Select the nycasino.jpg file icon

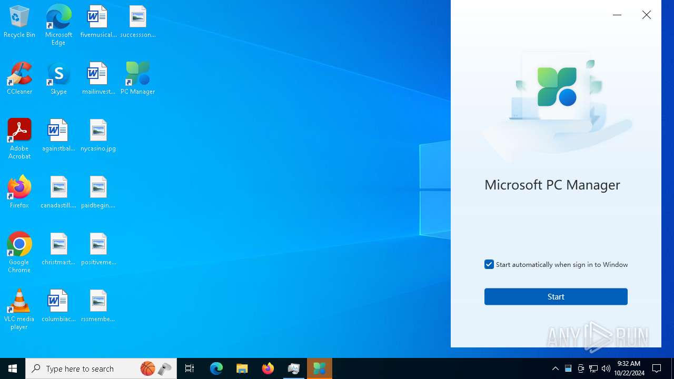click(x=98, y=136)
